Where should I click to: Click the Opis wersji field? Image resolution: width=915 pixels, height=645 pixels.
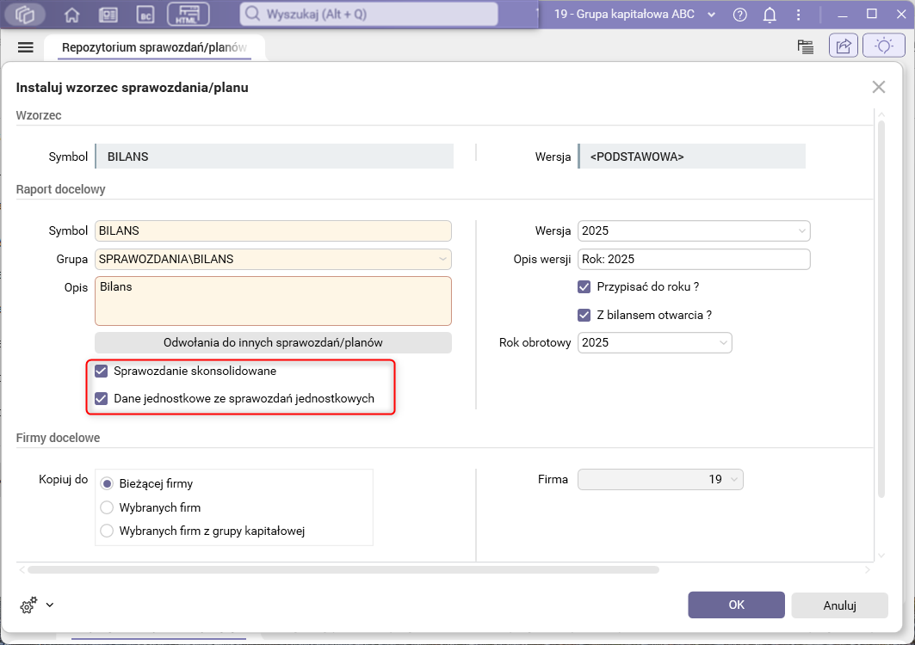tap(694, 259)
